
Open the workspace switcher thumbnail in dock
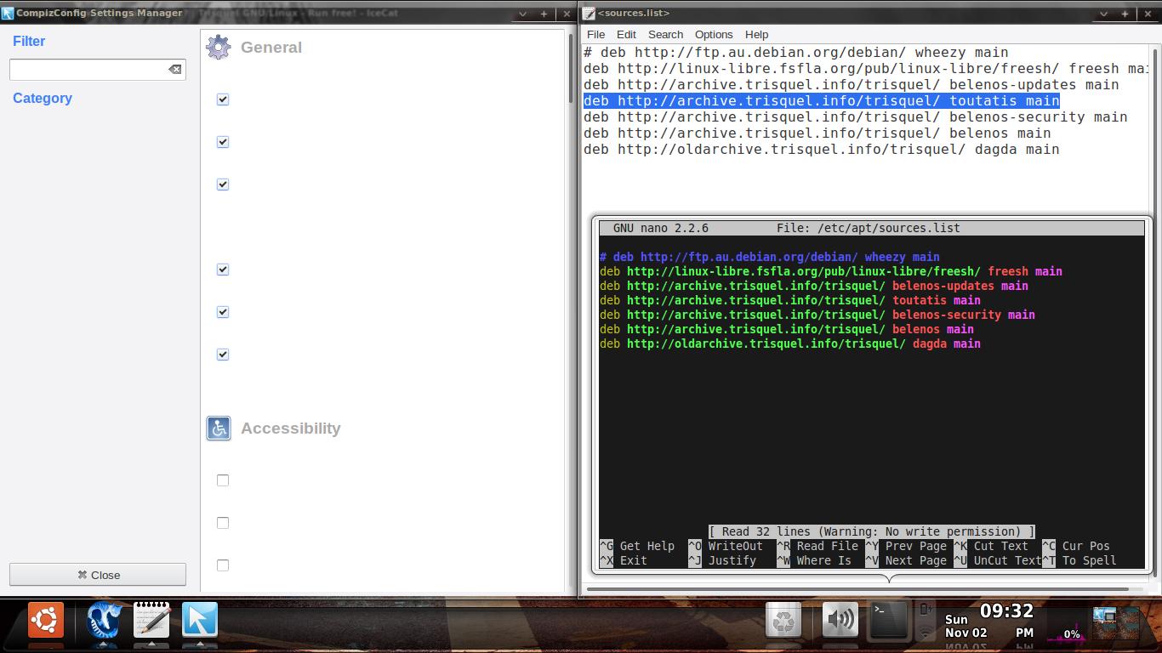click(x=1116, y=622)
